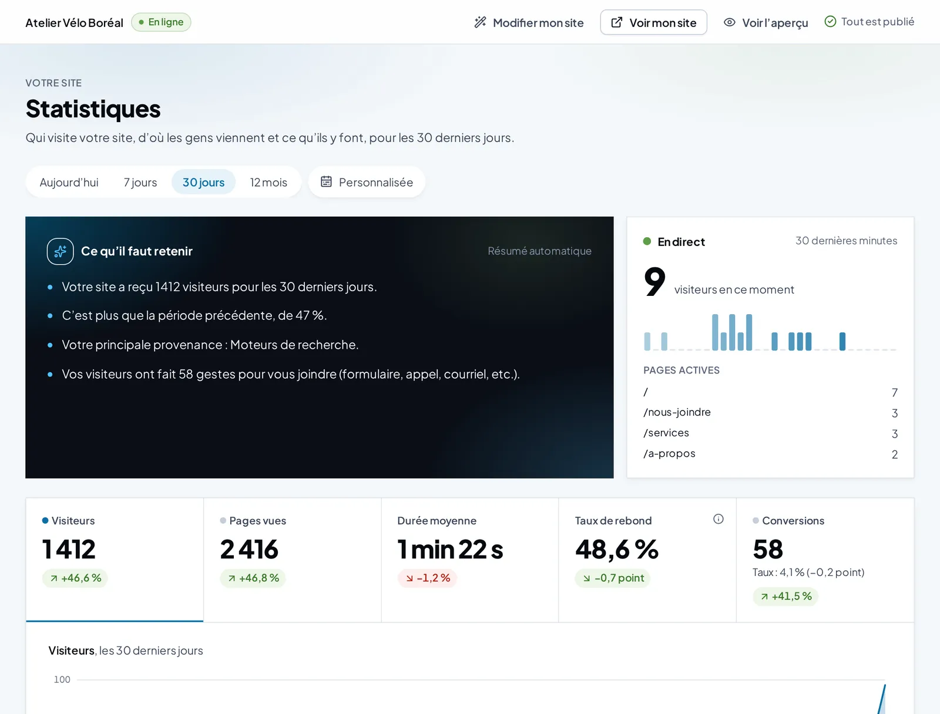Image resolution: width=940 pixels, height=714 pixels.
Task: Click the sparkle icon of Ce qu'il faut retenir
Action: coord(61,251)
